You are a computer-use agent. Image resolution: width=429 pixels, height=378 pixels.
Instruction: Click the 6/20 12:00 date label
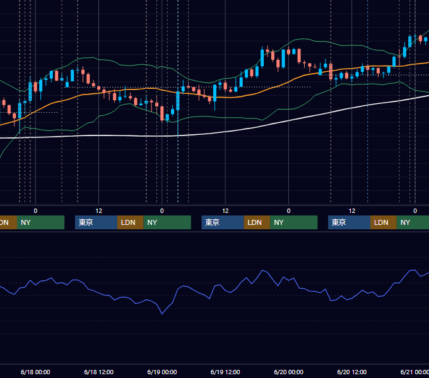point(352,372)
